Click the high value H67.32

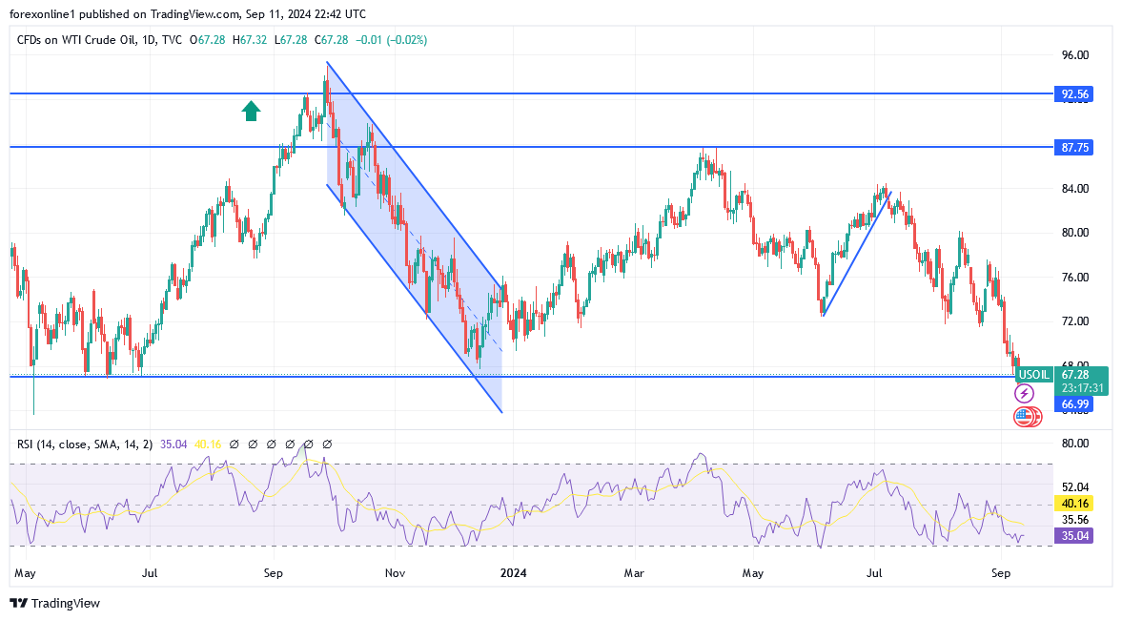tap(249, 40)
